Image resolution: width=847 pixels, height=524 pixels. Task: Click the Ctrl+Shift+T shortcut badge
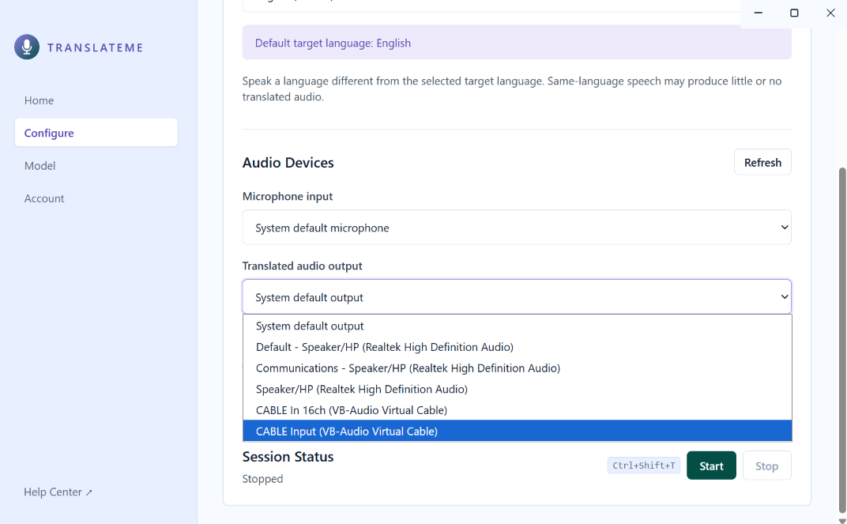(x=643, y=465)
